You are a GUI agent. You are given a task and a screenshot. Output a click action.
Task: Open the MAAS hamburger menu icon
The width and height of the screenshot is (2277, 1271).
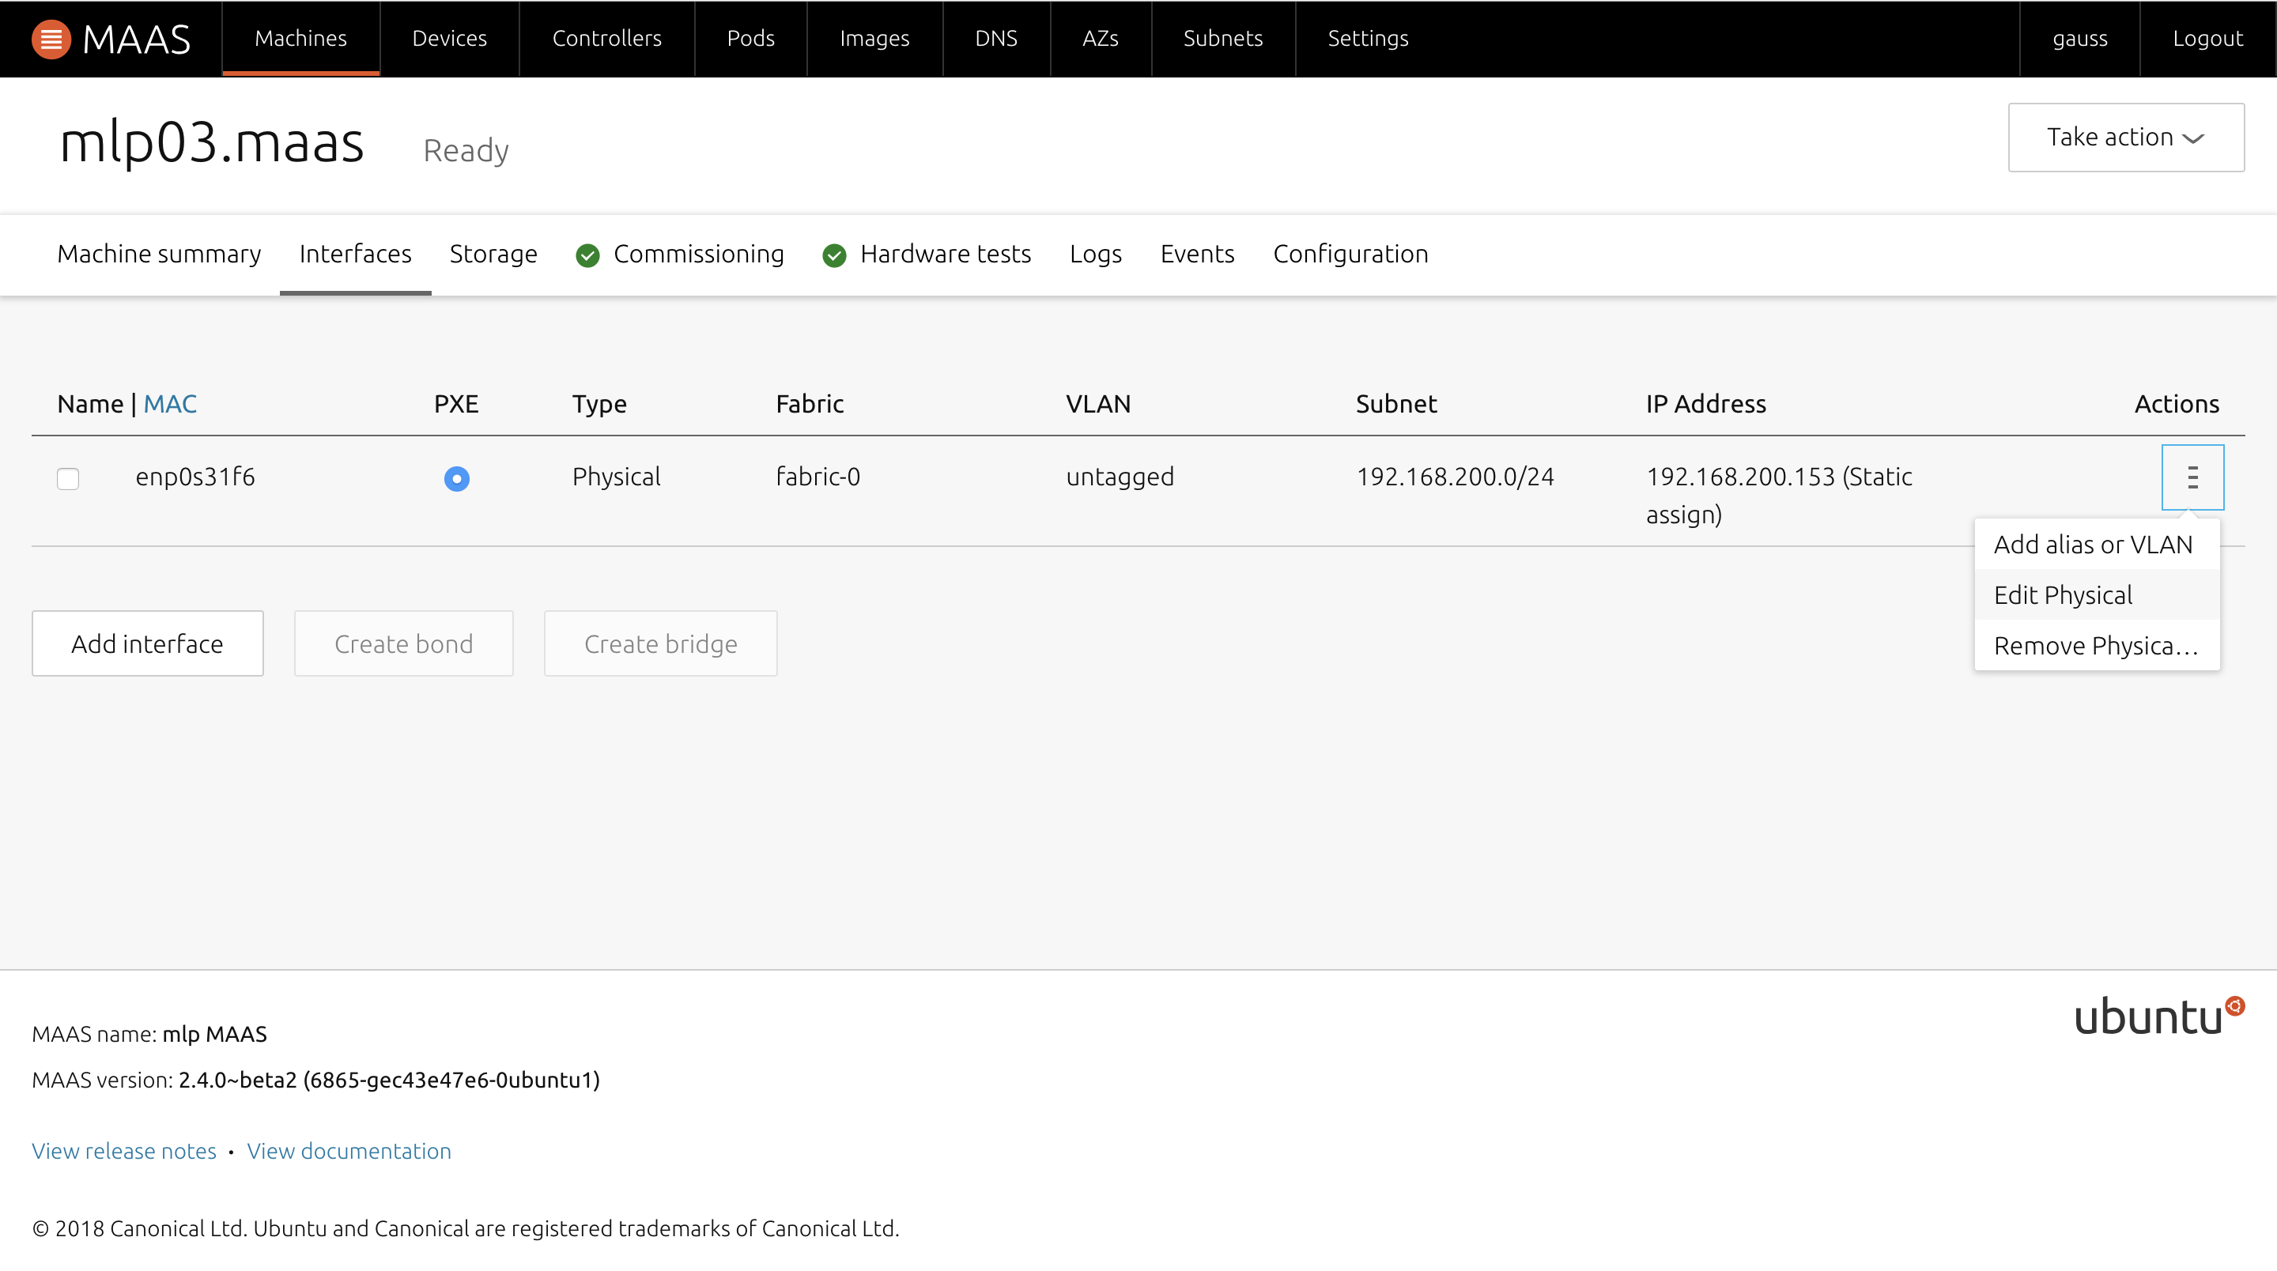(51, 37)
